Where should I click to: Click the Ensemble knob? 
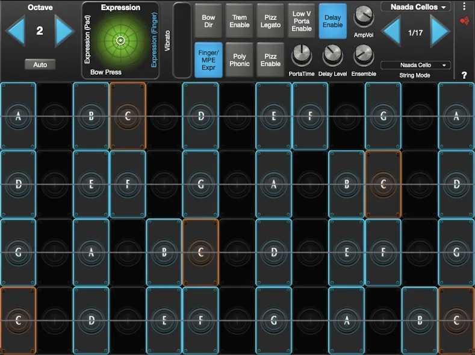pyautogui.click(x=364, y=55)
